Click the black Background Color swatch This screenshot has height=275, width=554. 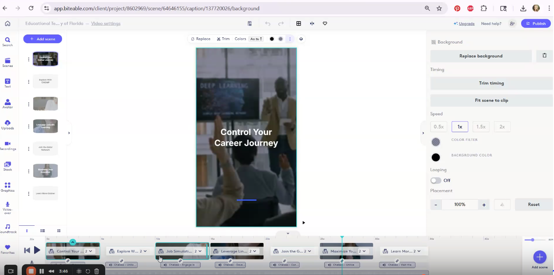[x=436, y=157]
